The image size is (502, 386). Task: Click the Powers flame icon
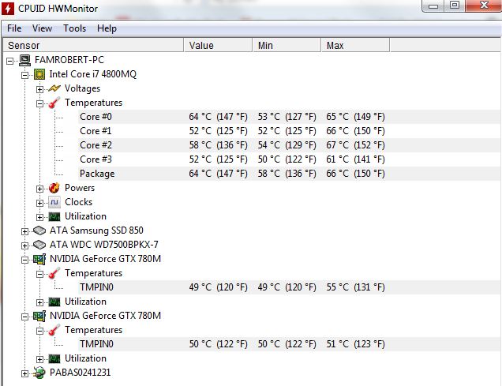[x=54, y=188]
